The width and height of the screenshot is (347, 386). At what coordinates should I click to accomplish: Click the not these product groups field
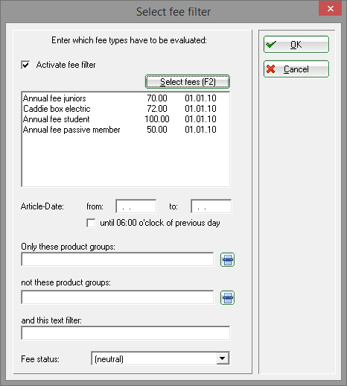point(118,297)
